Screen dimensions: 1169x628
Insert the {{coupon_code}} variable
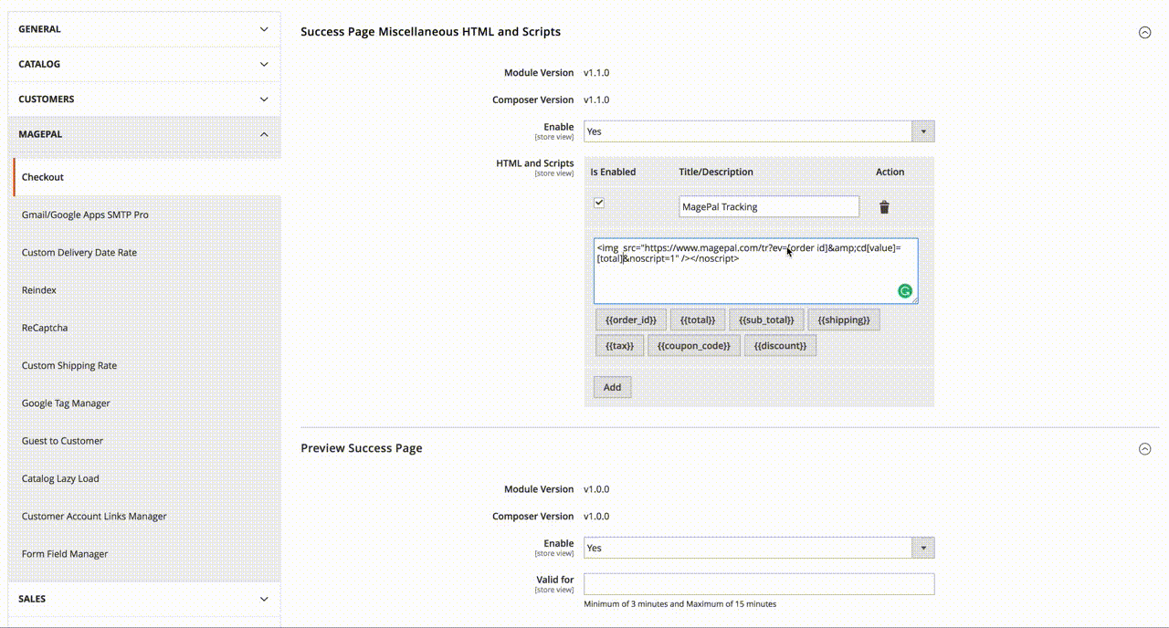click(x=694, y=346)
